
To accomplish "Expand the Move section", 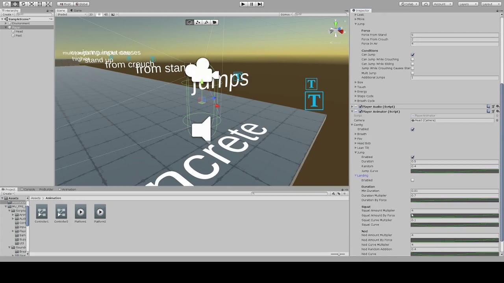I will coord(356,19).
